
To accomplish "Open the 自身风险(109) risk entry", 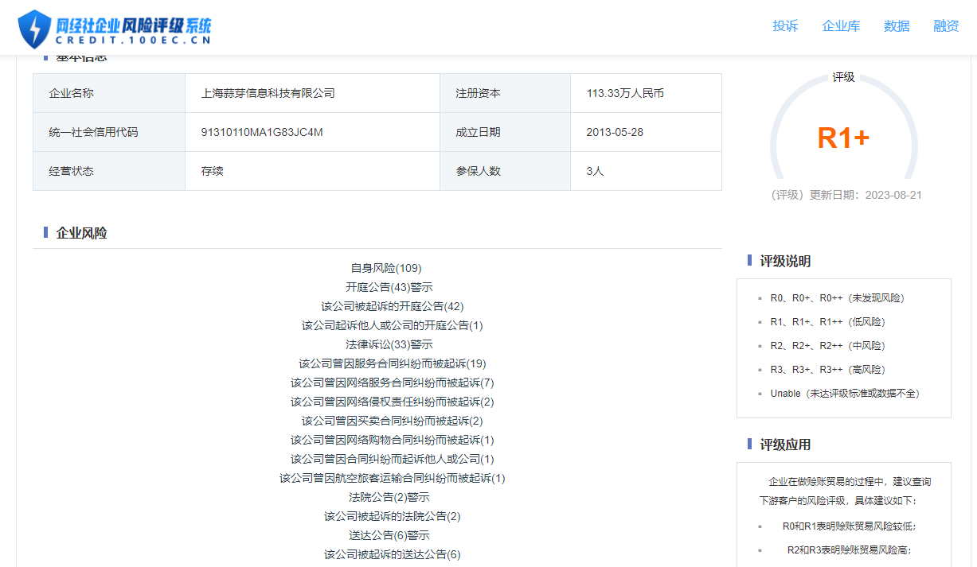I will 386,268.
